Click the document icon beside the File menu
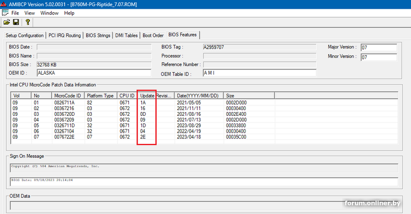 [5, 13]
